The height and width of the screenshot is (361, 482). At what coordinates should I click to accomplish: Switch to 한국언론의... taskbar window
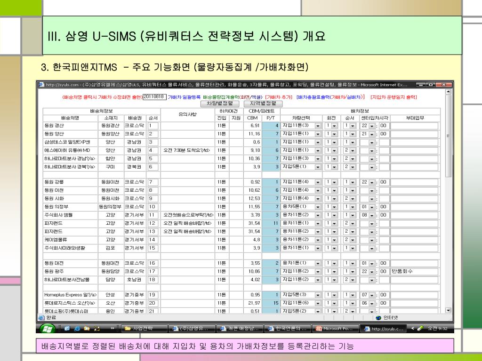point(288,329)
